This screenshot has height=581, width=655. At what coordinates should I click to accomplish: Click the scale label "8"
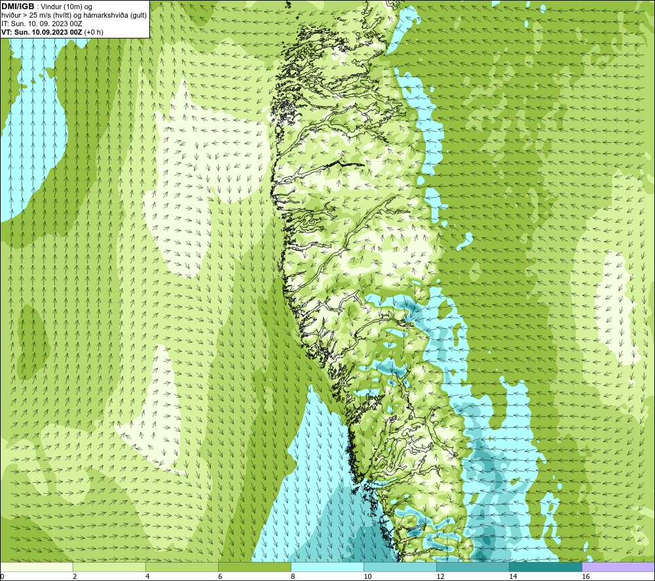(293, 577)
